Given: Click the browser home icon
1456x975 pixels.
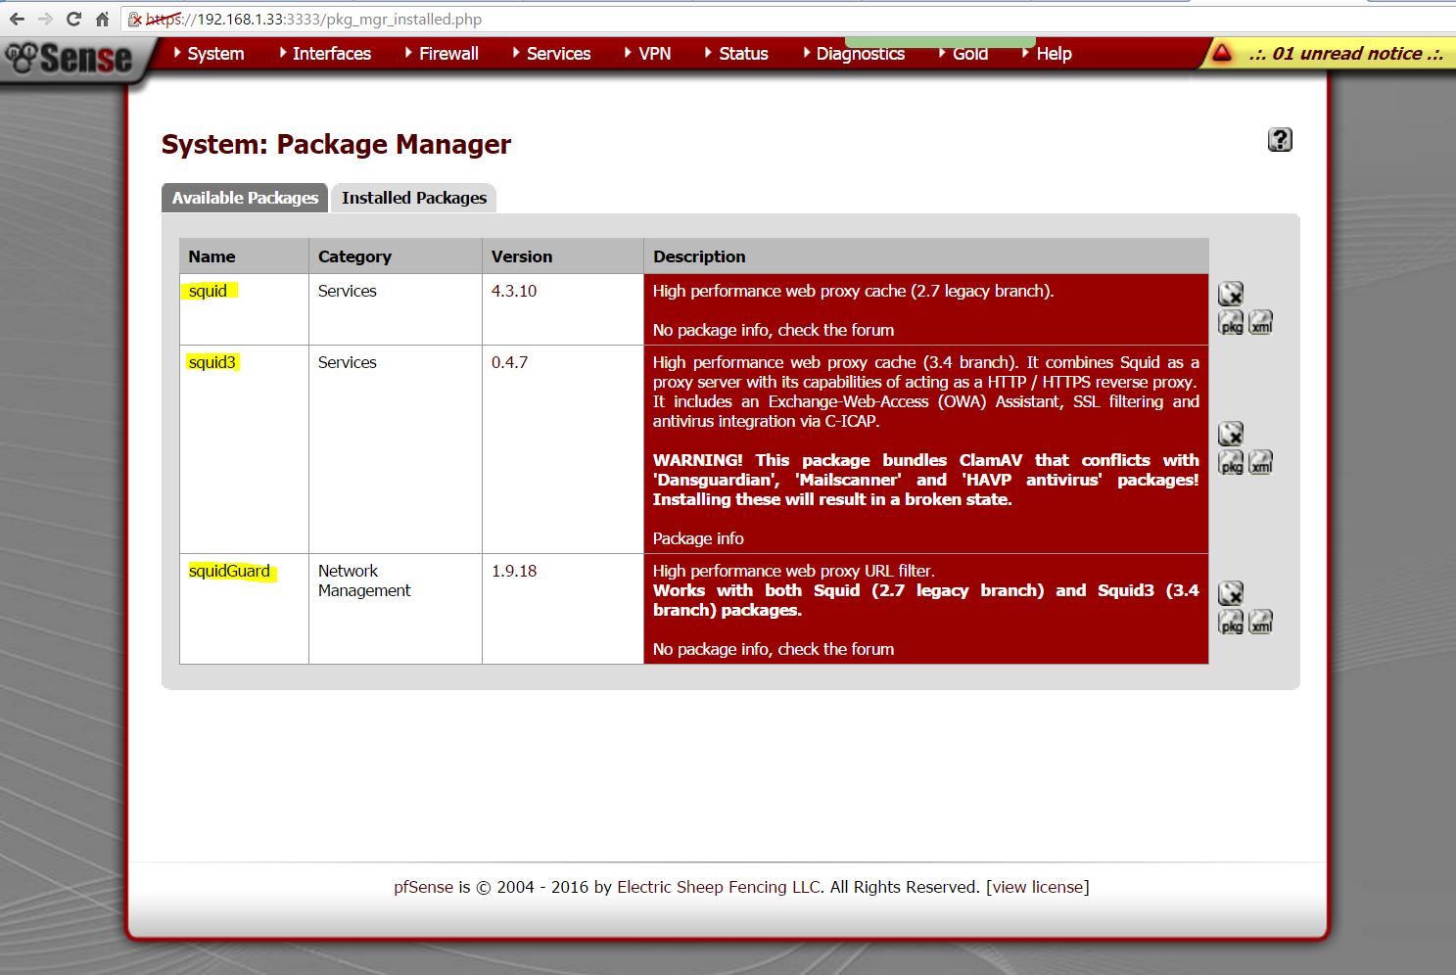Looking at the screenshot, I should (x=102, y=19).
